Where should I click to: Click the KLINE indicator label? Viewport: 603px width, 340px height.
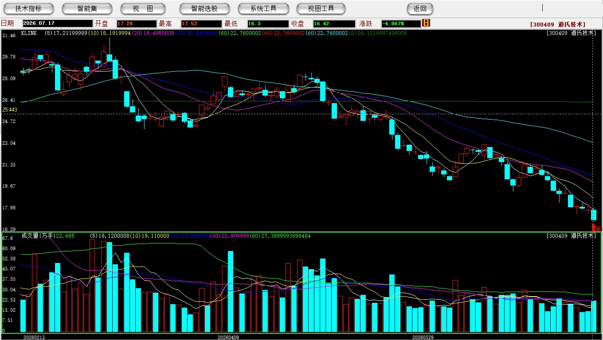29,33
